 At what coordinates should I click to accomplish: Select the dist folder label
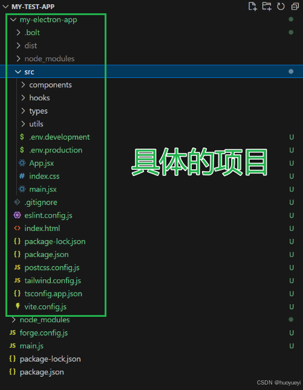[31, 45]
